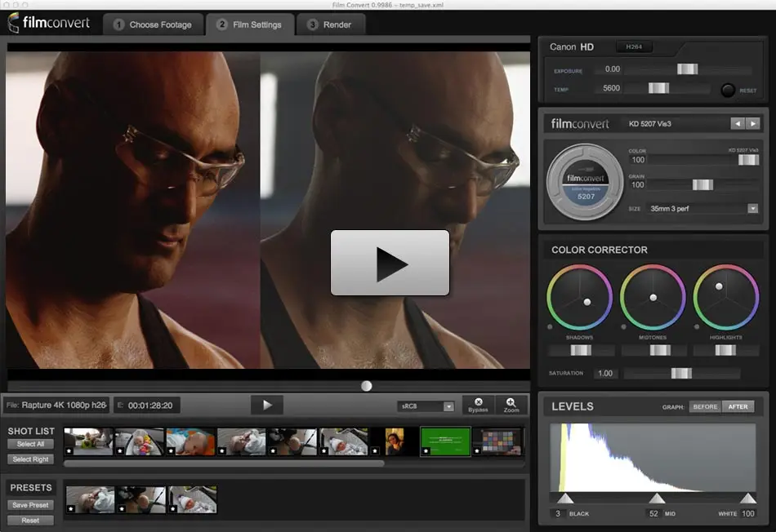The height and width of the screenshot is (532, 776).
Task: Click the Shadows color wheel
Action: 579,297
